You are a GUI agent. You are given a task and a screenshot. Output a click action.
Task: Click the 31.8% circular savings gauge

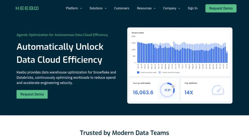pyautogui.click(x=167, y=90)
